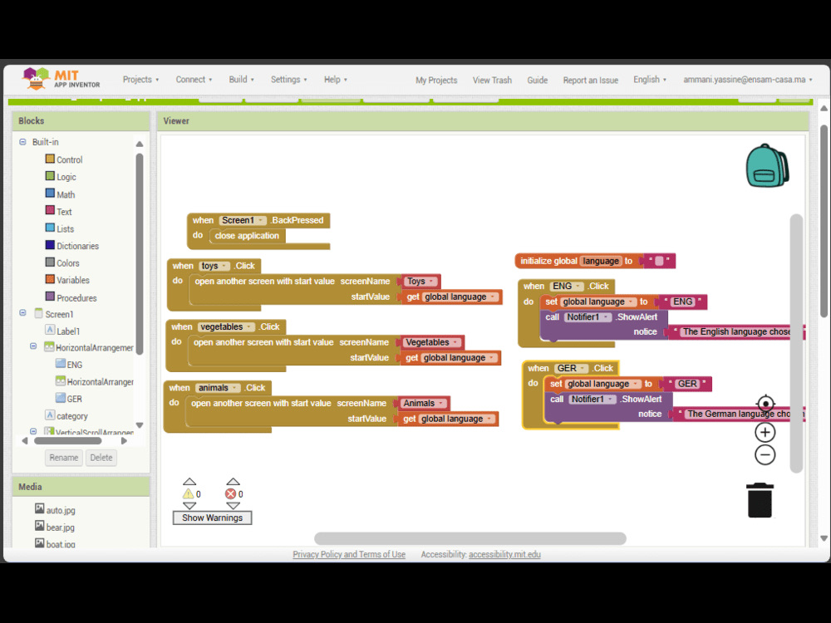Open the account email menu
Viewport: 831px width, 623px height.
(x=747, y=80)
